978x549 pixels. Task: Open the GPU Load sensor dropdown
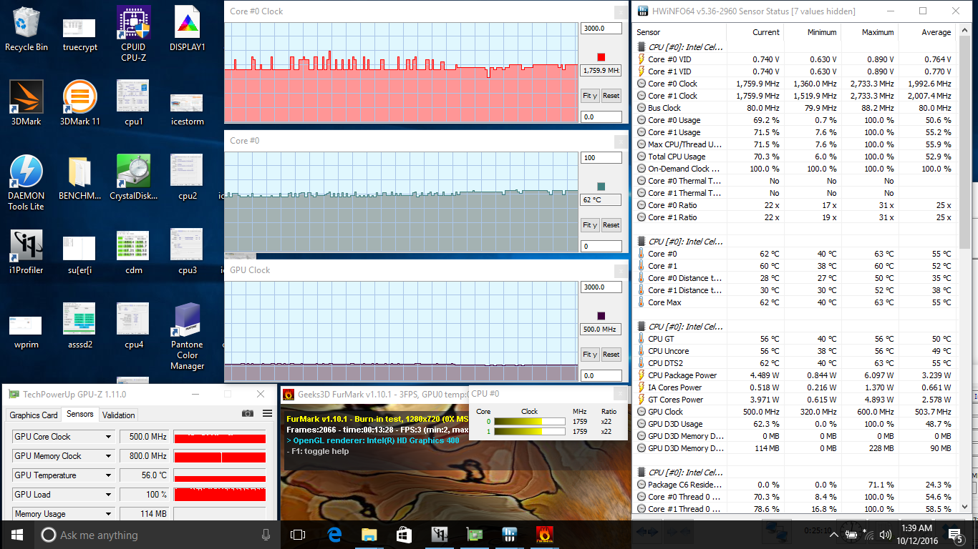click(x=109, y=495)
